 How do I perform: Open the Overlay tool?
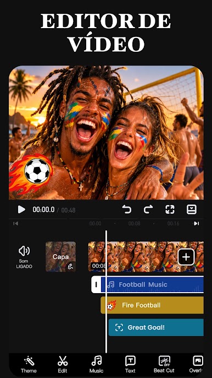coord(198,364)
